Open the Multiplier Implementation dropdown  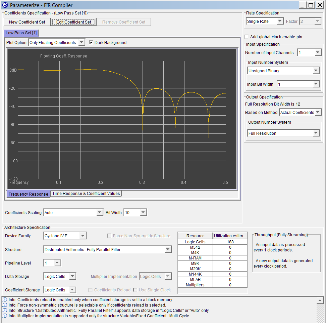[x=168, y=276]
